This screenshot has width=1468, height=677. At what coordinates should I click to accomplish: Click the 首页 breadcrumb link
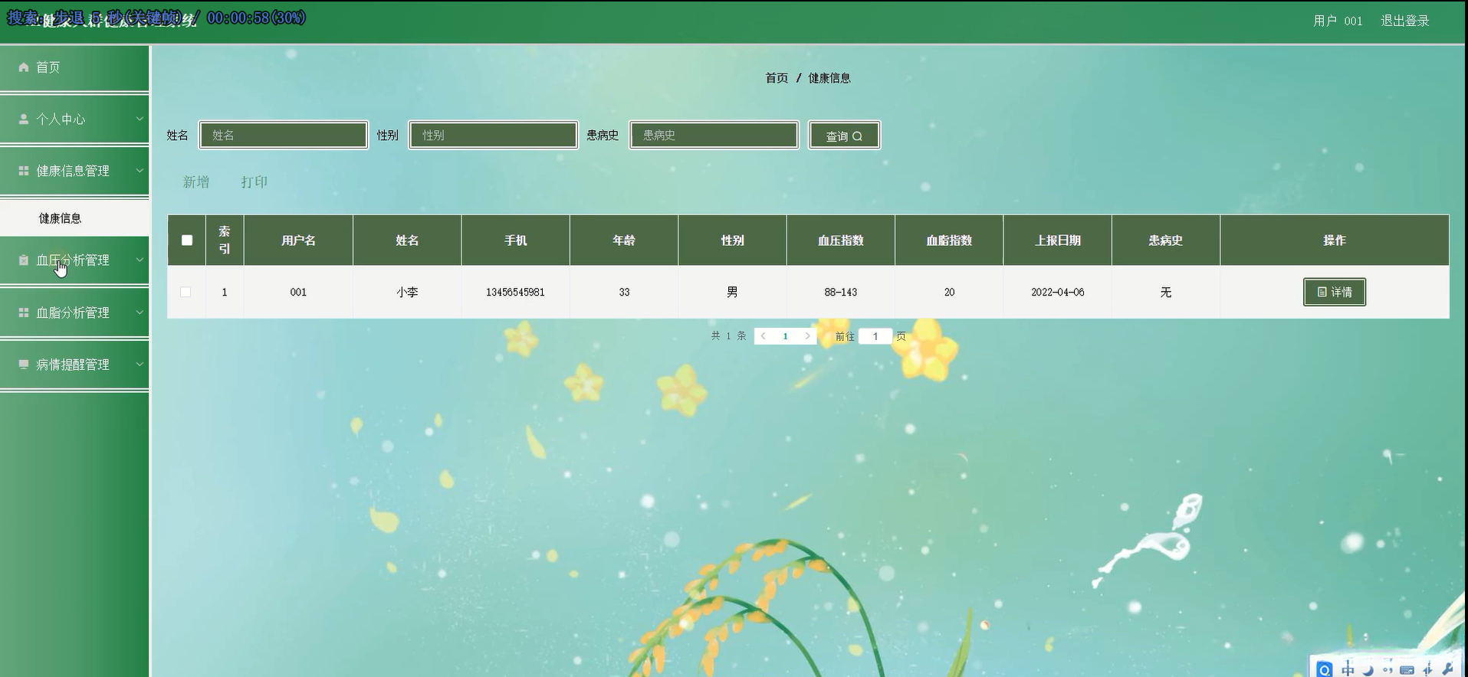click(x=777, y=78)
